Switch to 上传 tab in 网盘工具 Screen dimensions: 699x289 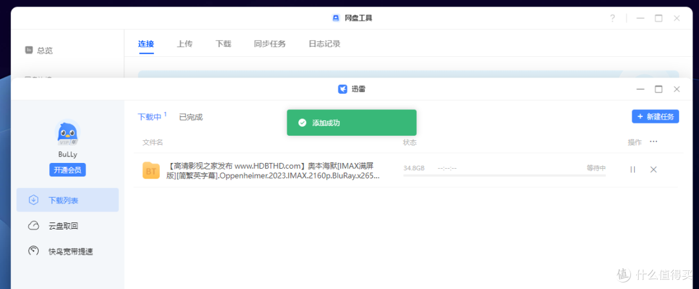[x=184, y=43]
